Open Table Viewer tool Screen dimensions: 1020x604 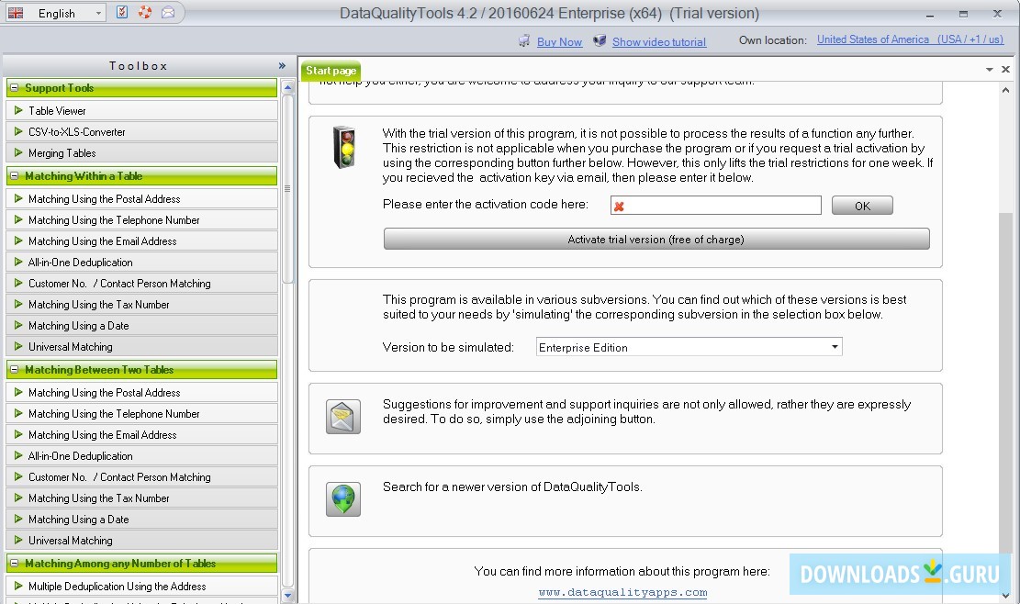click(x=141, y=111)
